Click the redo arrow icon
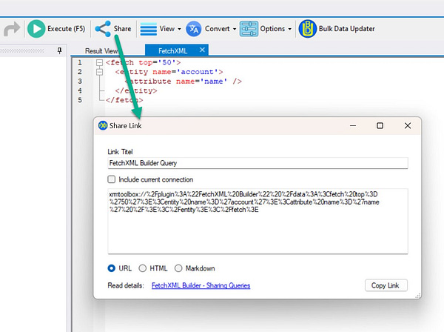Image resolution: width=444 pixels, height=332 pixels. coord(12,29)
